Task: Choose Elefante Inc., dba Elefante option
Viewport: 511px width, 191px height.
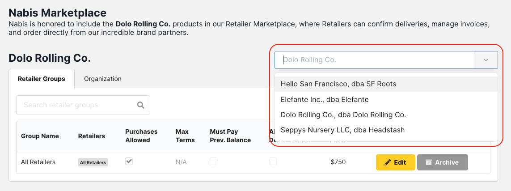Action: pos(325,99)
